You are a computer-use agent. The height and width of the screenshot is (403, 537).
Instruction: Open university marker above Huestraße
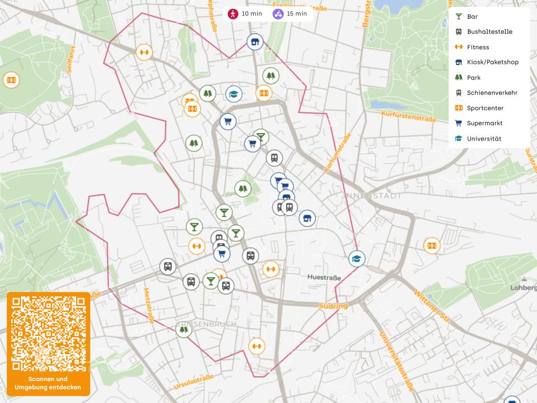357,259
